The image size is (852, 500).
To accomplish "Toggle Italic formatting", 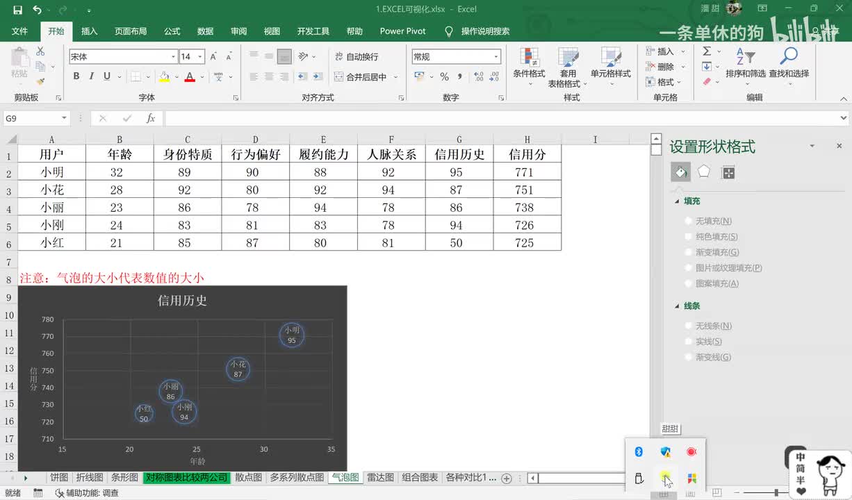I will [91, 76].
